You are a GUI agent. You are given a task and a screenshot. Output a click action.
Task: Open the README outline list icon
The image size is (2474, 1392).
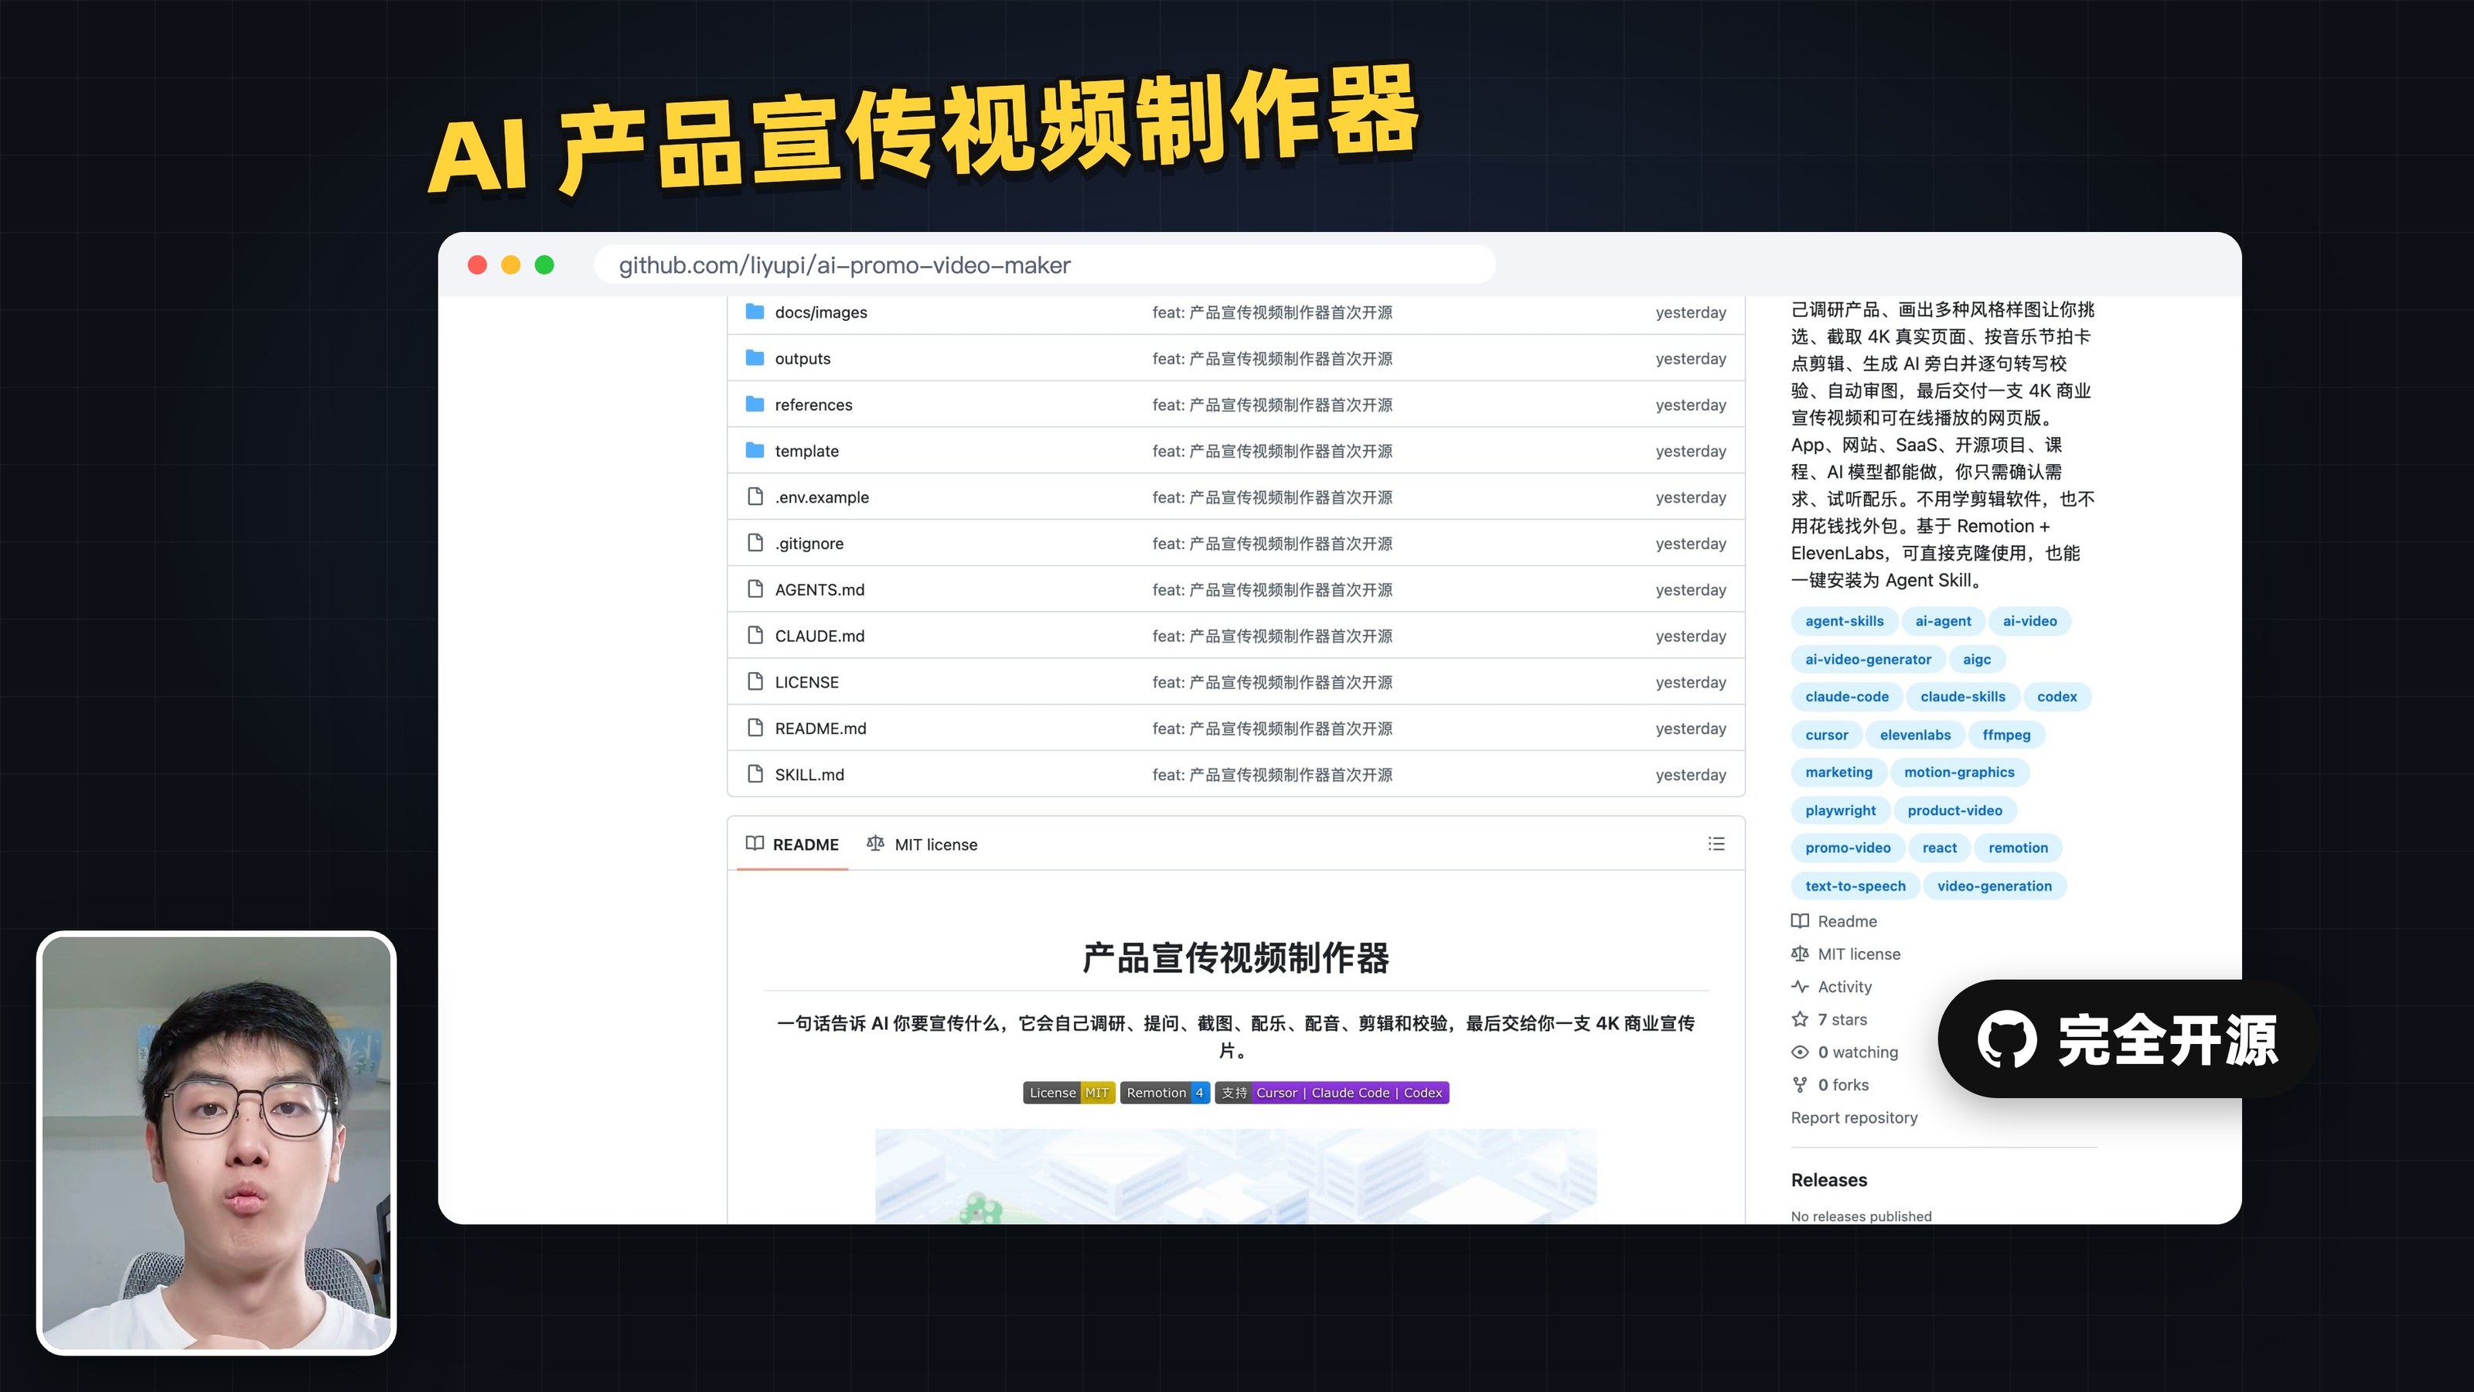[x=1716, y=844]
